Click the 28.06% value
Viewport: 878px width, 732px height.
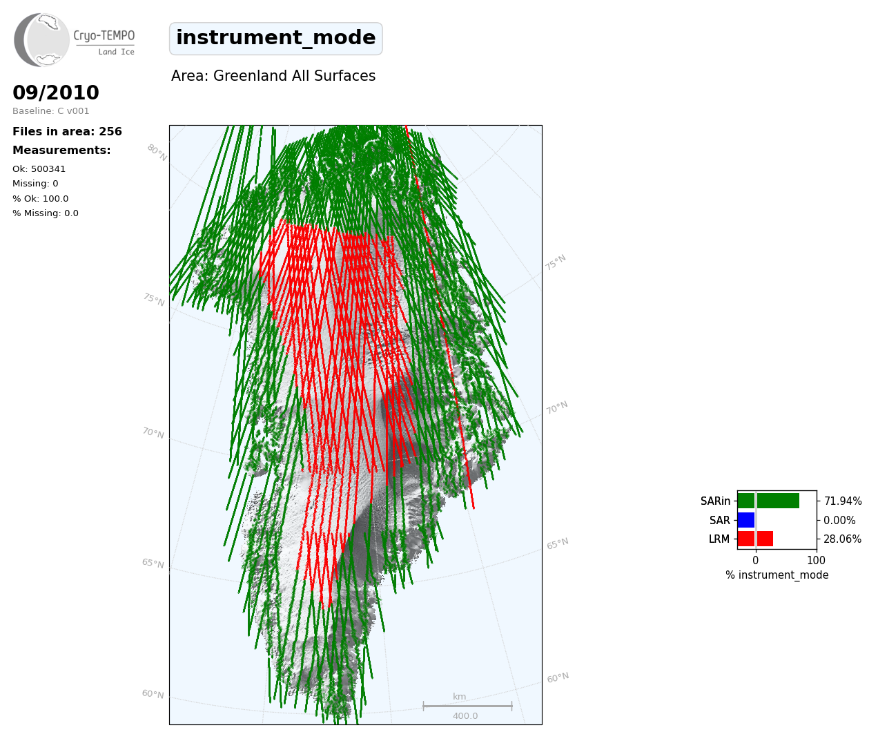pos(842,539)
